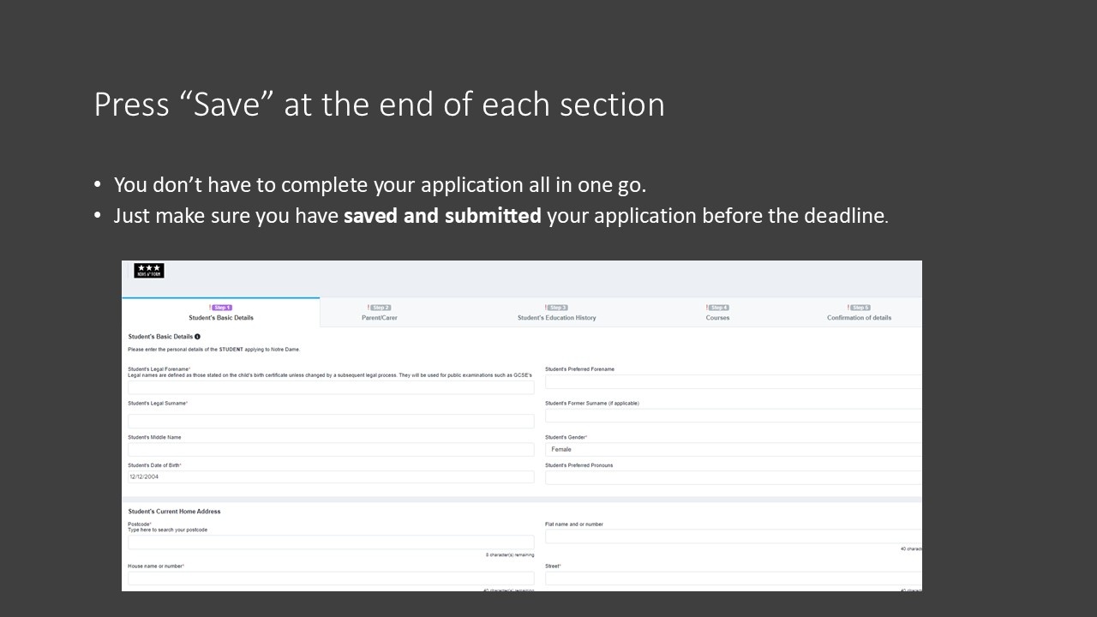Click the Step 5 badge
The height and width of the screenshot is (617, 1097).
tap(860, 308)
